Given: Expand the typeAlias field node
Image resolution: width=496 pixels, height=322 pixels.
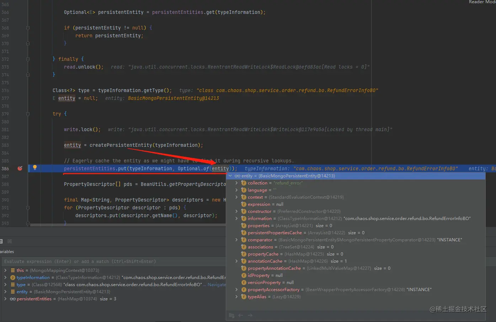Looking at the screenshot, I should point(236,296).
